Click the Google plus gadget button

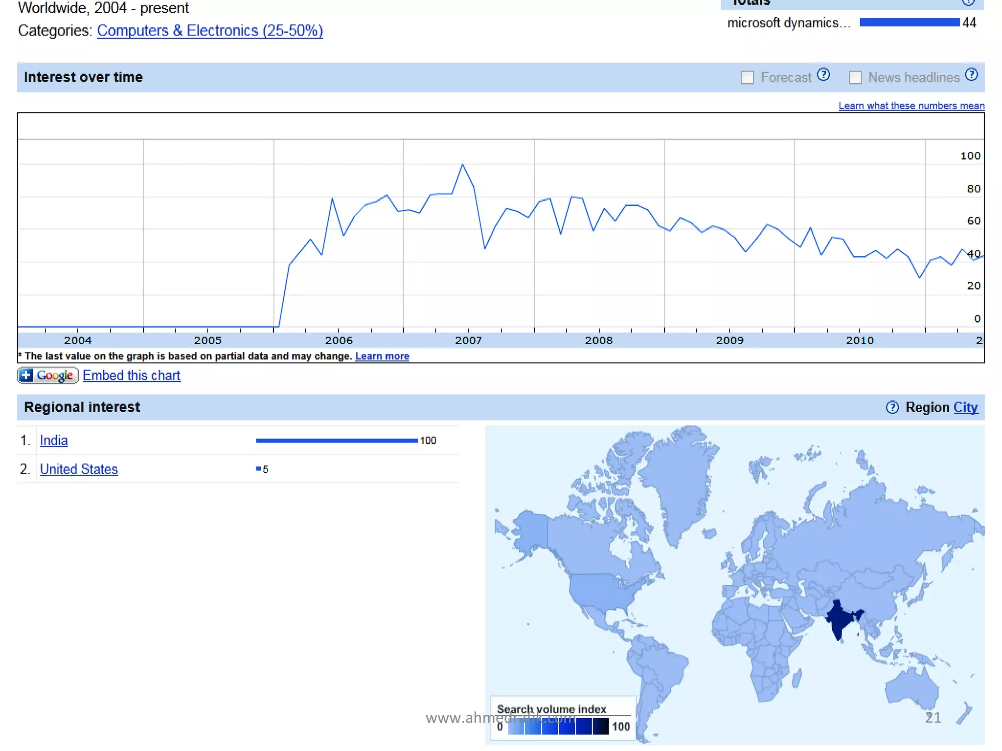tap(48, 375)
